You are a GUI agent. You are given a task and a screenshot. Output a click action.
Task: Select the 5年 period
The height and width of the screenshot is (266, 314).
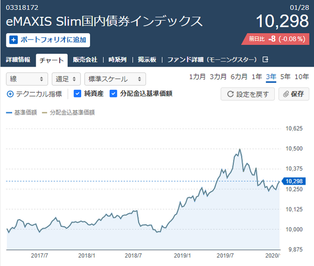(x=285, y=77)
